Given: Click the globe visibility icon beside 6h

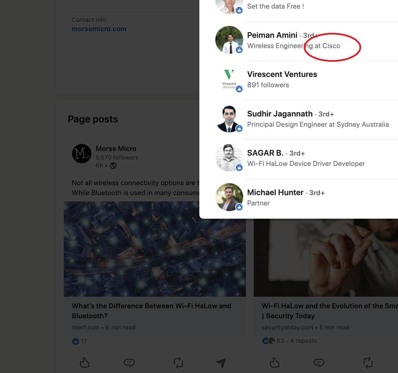Looking at the screenshot, I should (113, 166).
